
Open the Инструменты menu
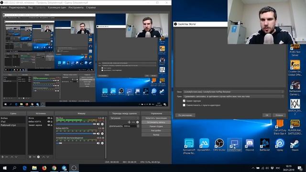(x=76, y=8)
